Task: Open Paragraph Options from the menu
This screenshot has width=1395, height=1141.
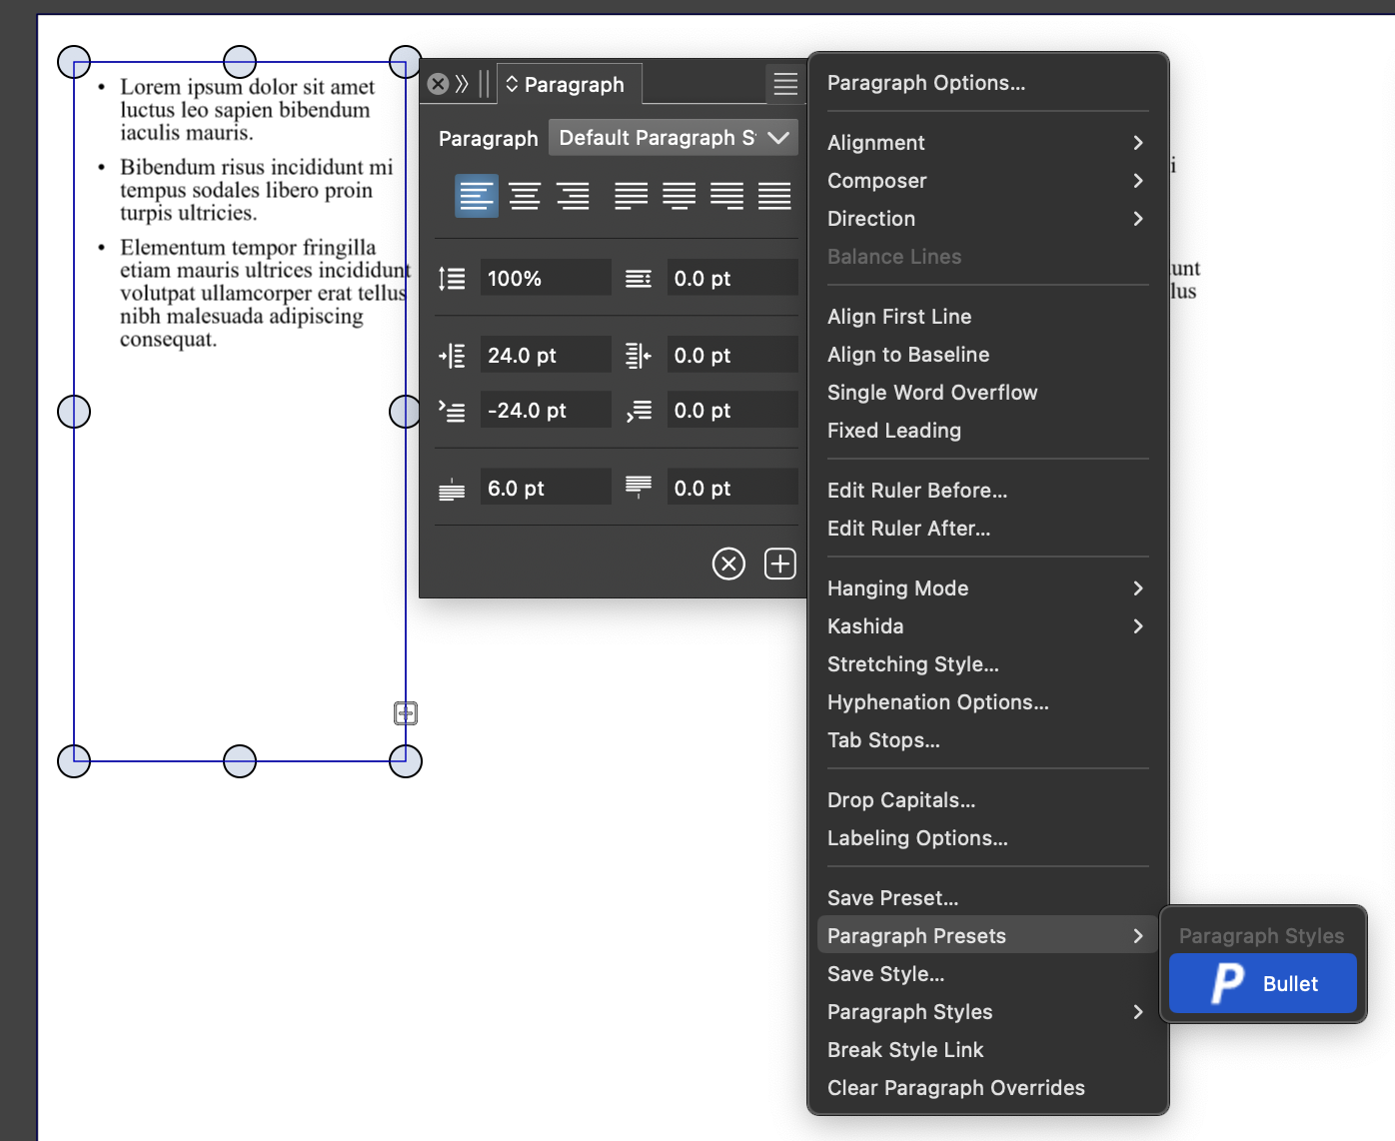Action: point(925,83)
